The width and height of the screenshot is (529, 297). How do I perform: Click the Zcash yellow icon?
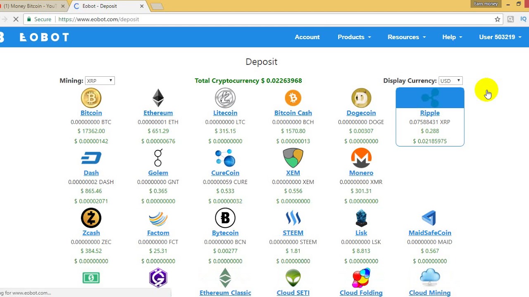click(x=91, y=218)
